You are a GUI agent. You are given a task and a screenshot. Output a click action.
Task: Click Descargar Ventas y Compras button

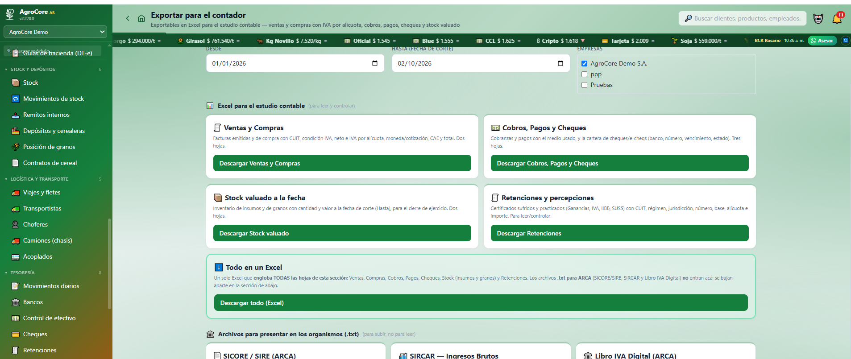[342, 163]
